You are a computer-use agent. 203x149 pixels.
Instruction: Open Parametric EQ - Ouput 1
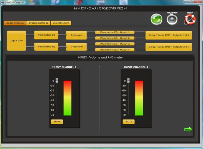click(x=115, y=32)
